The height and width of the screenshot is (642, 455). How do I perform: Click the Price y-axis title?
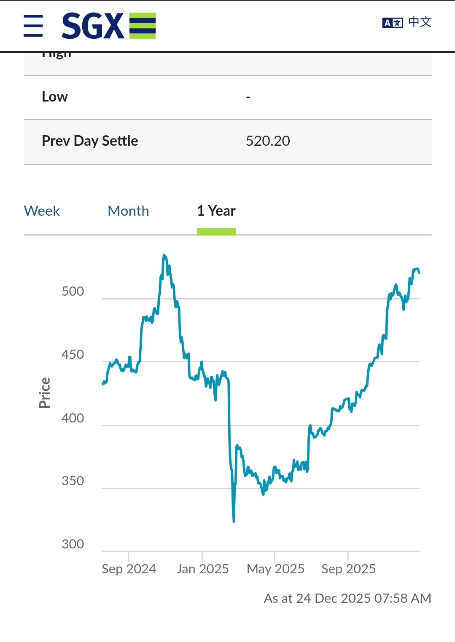coord(44,393)
